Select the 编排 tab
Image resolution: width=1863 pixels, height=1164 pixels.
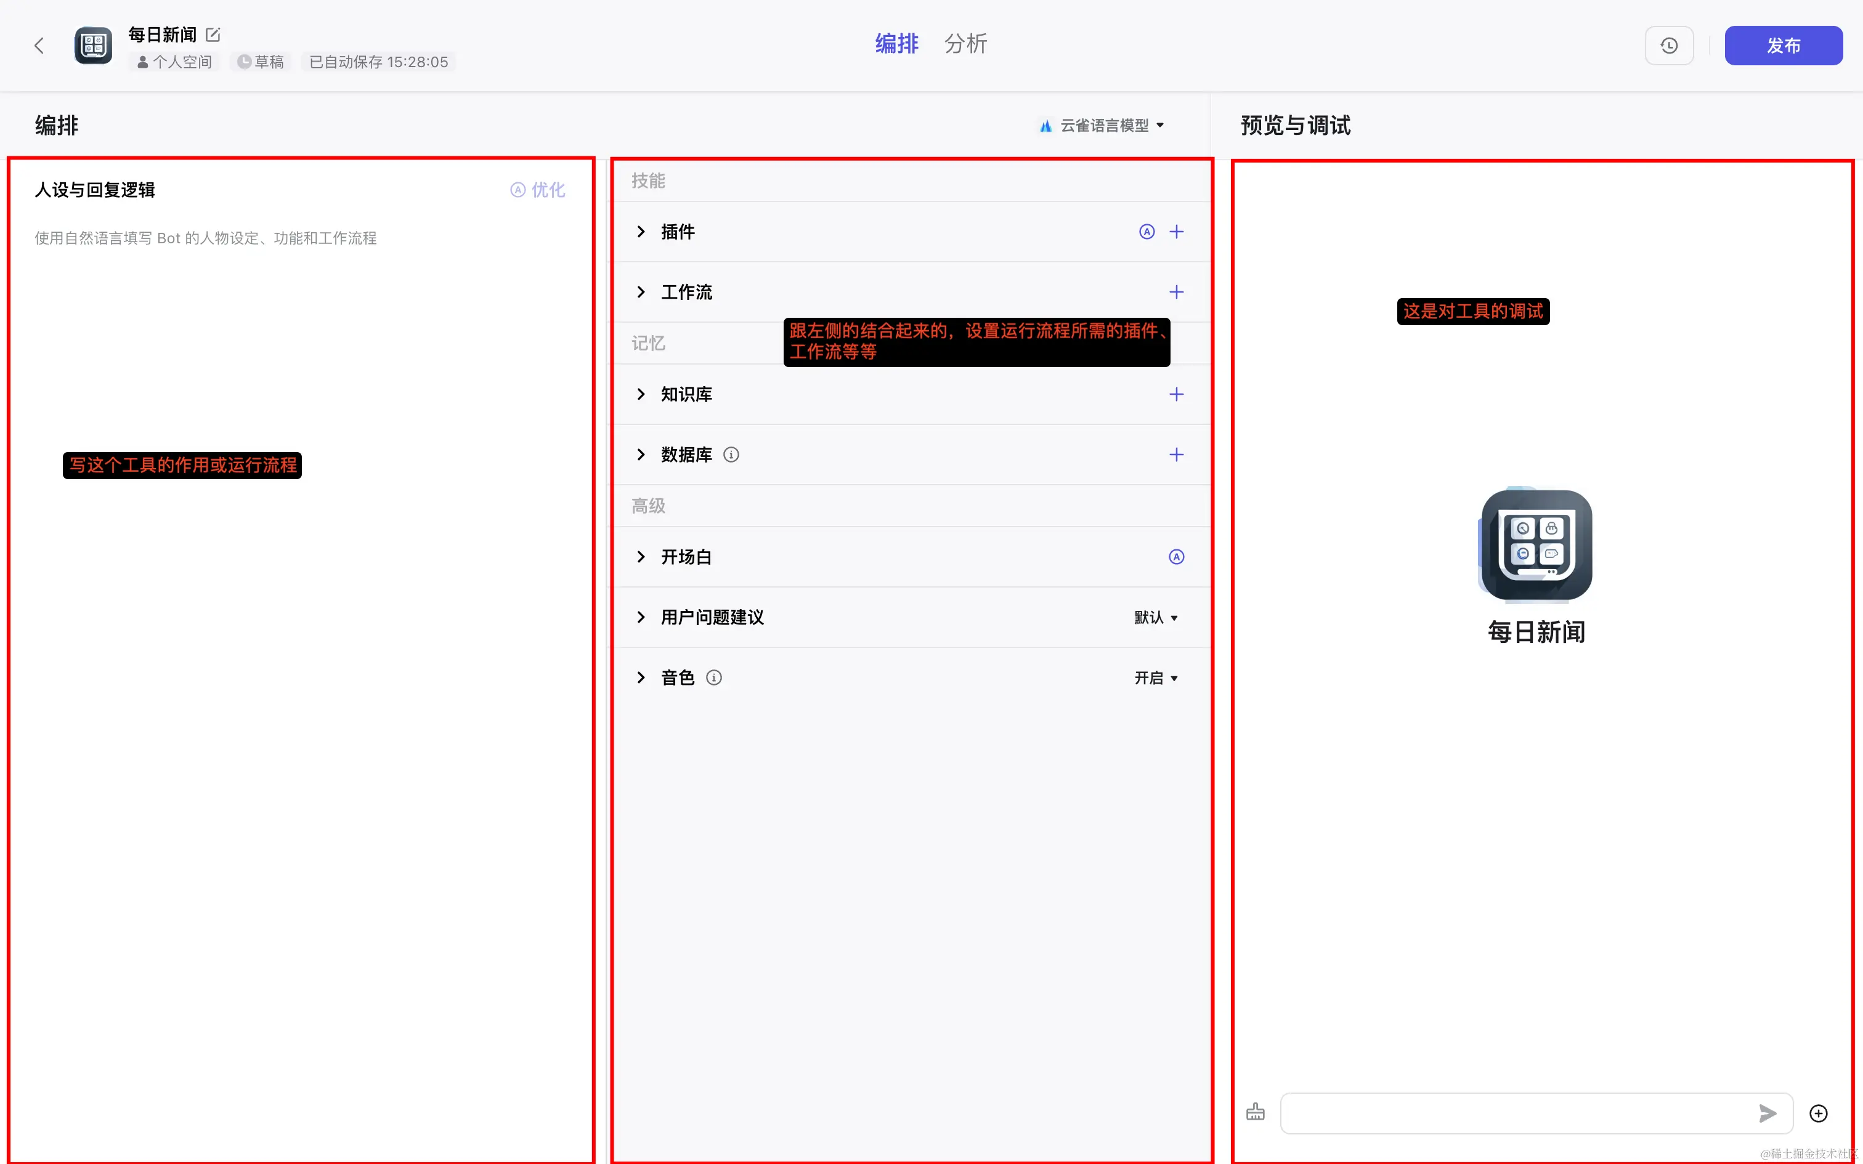point(897,44)
